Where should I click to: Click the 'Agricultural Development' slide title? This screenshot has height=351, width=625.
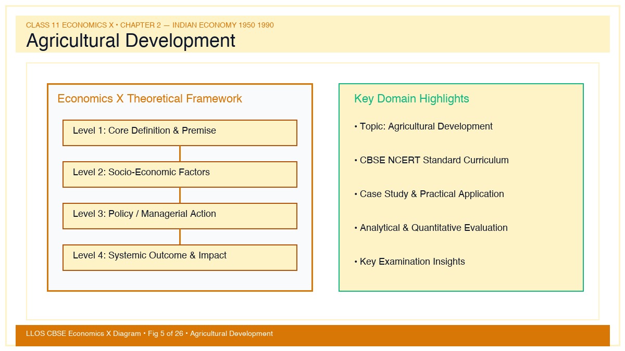pos(131,41)
